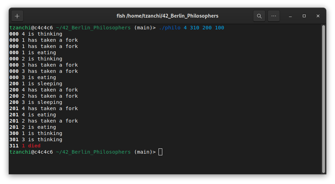Click the red '311 1 died' line
The width and height of the screenshot is (335, 184).
25,146
